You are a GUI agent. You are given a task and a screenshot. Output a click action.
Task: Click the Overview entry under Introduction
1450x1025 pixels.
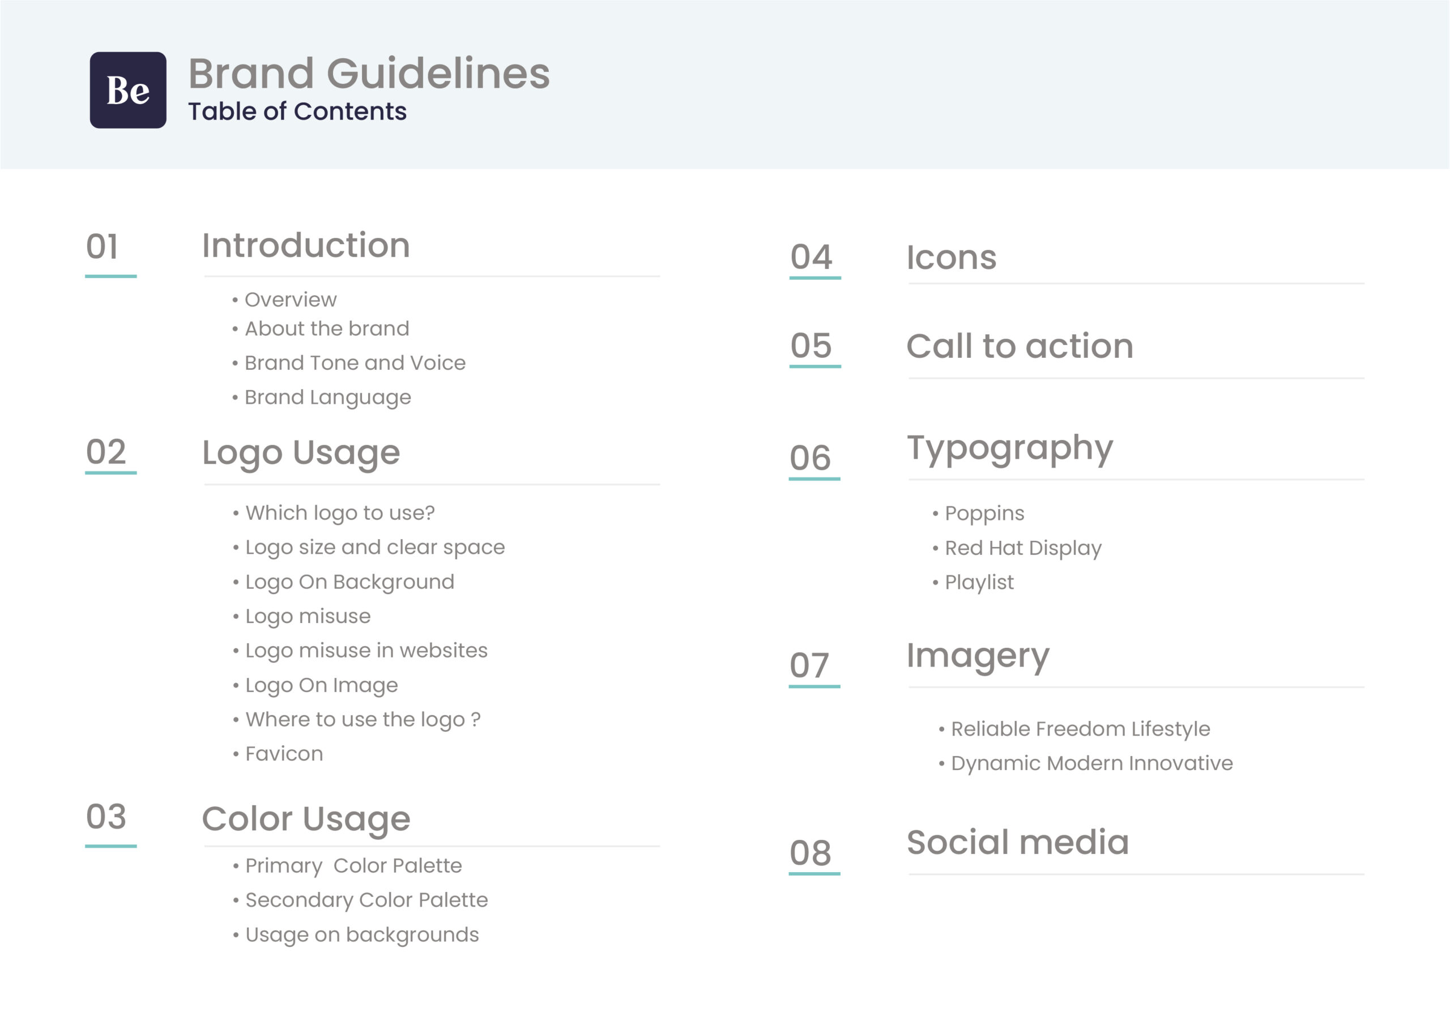point(291,300)
